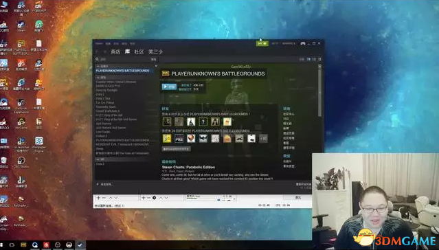Open Big Picture mode via the controller icon
The height and width of the screenshot is (250, 439).
[303, 43]
